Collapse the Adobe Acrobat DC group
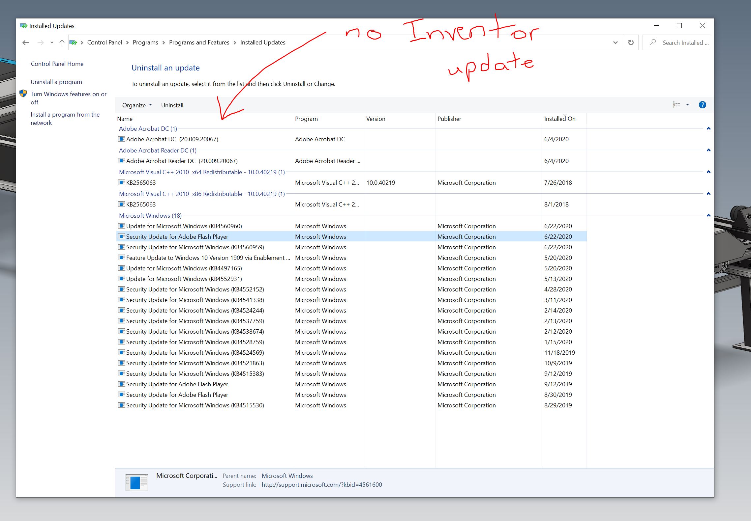The height and width of the screenshot is (521, 751). [x=708, y=128]
